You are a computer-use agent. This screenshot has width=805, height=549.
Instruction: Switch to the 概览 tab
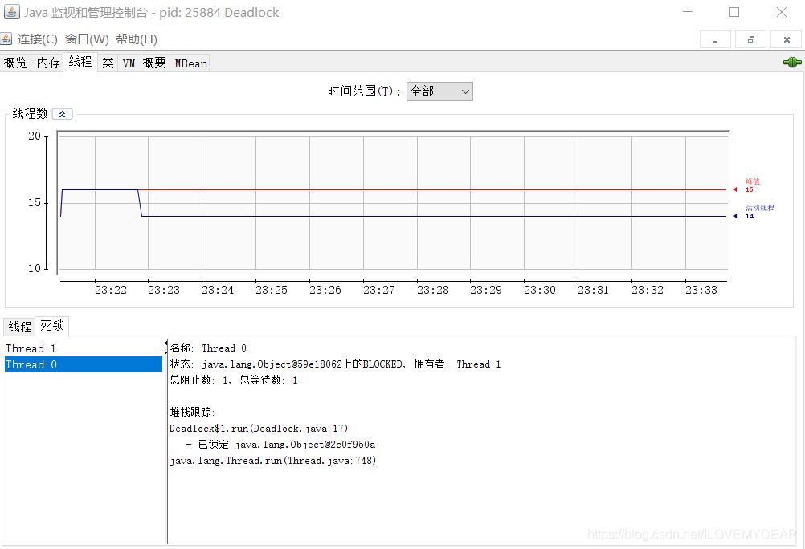14,62
